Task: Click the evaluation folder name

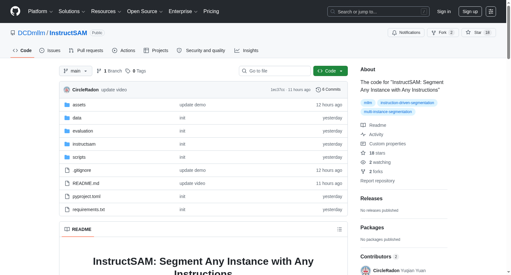Action: (x=83, y=131)
